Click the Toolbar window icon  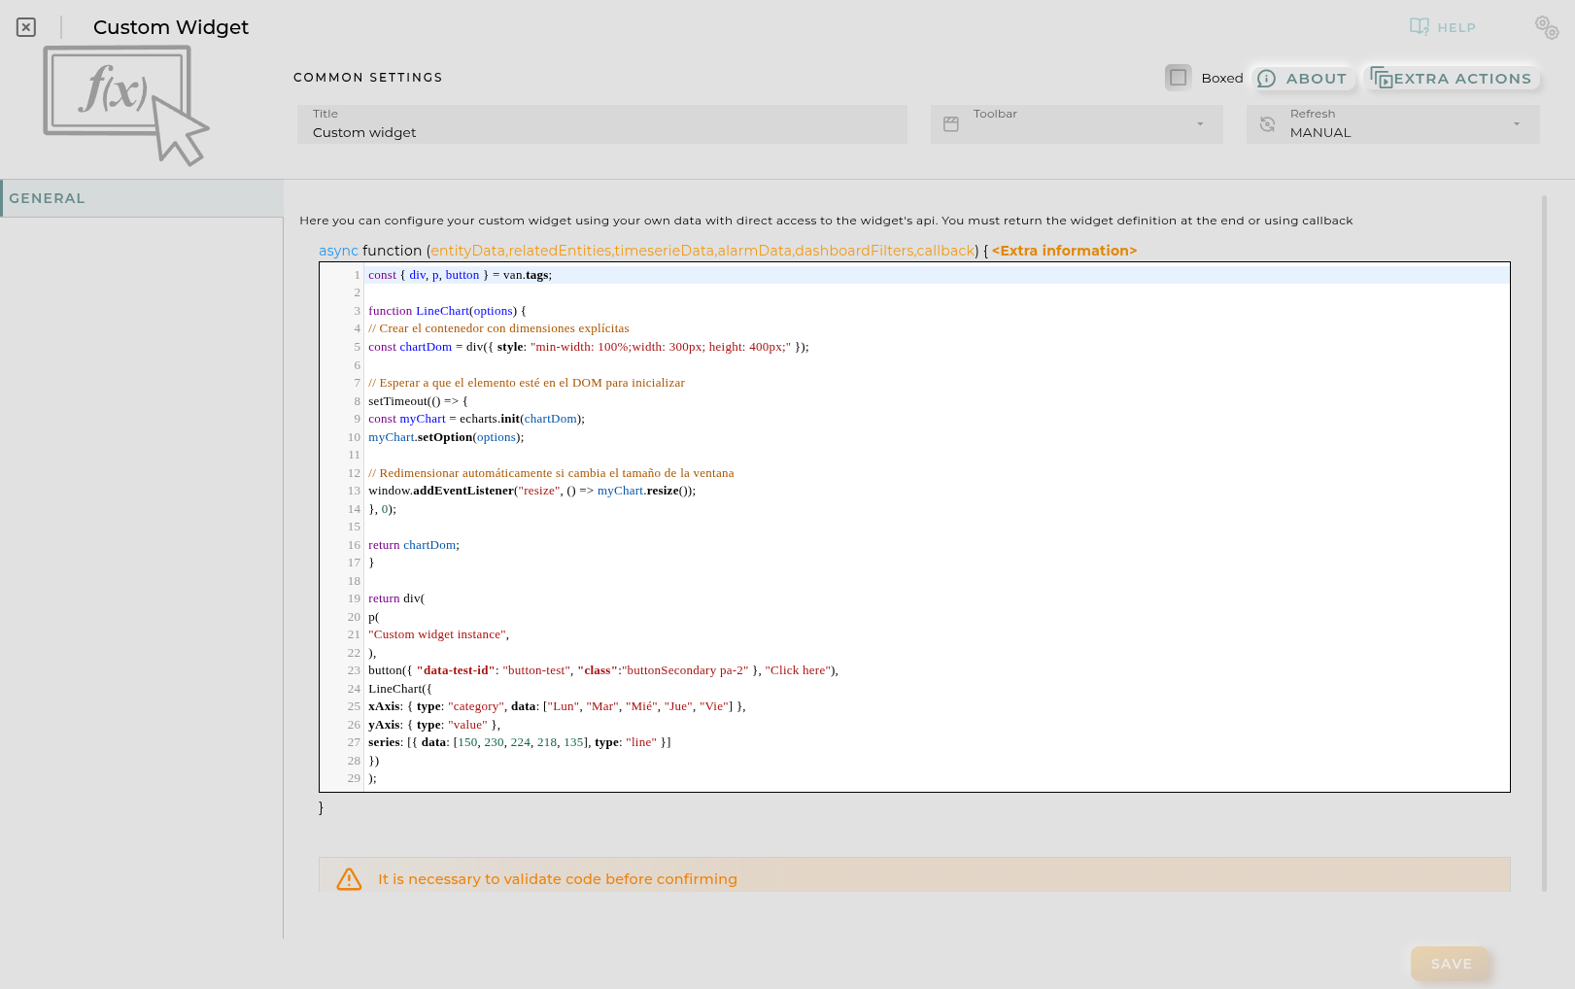951,124
